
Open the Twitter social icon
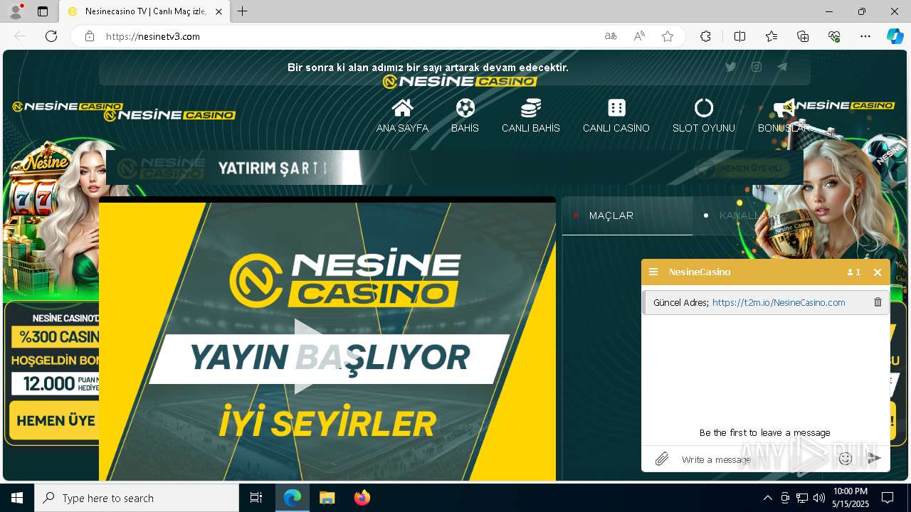pyautogui.click(x=730, y=67)
